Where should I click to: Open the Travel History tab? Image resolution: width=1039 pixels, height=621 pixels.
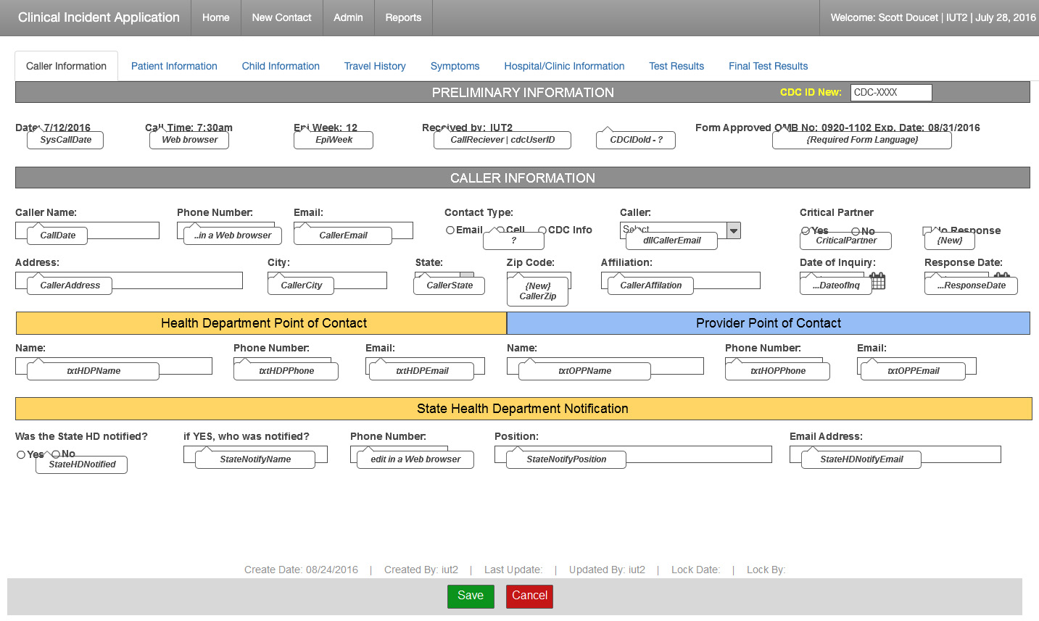point(375,66)
